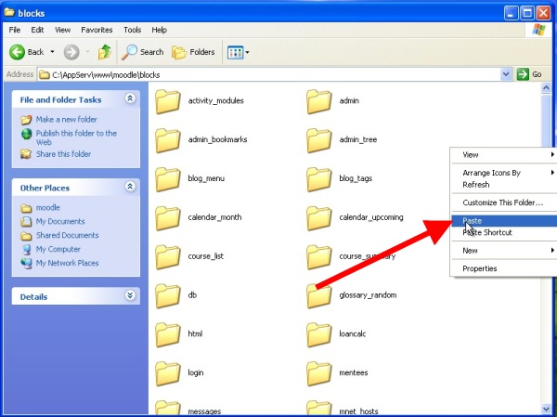557x417 pixels.
Task: Click Make a new folder link
Action: [67, 120]
